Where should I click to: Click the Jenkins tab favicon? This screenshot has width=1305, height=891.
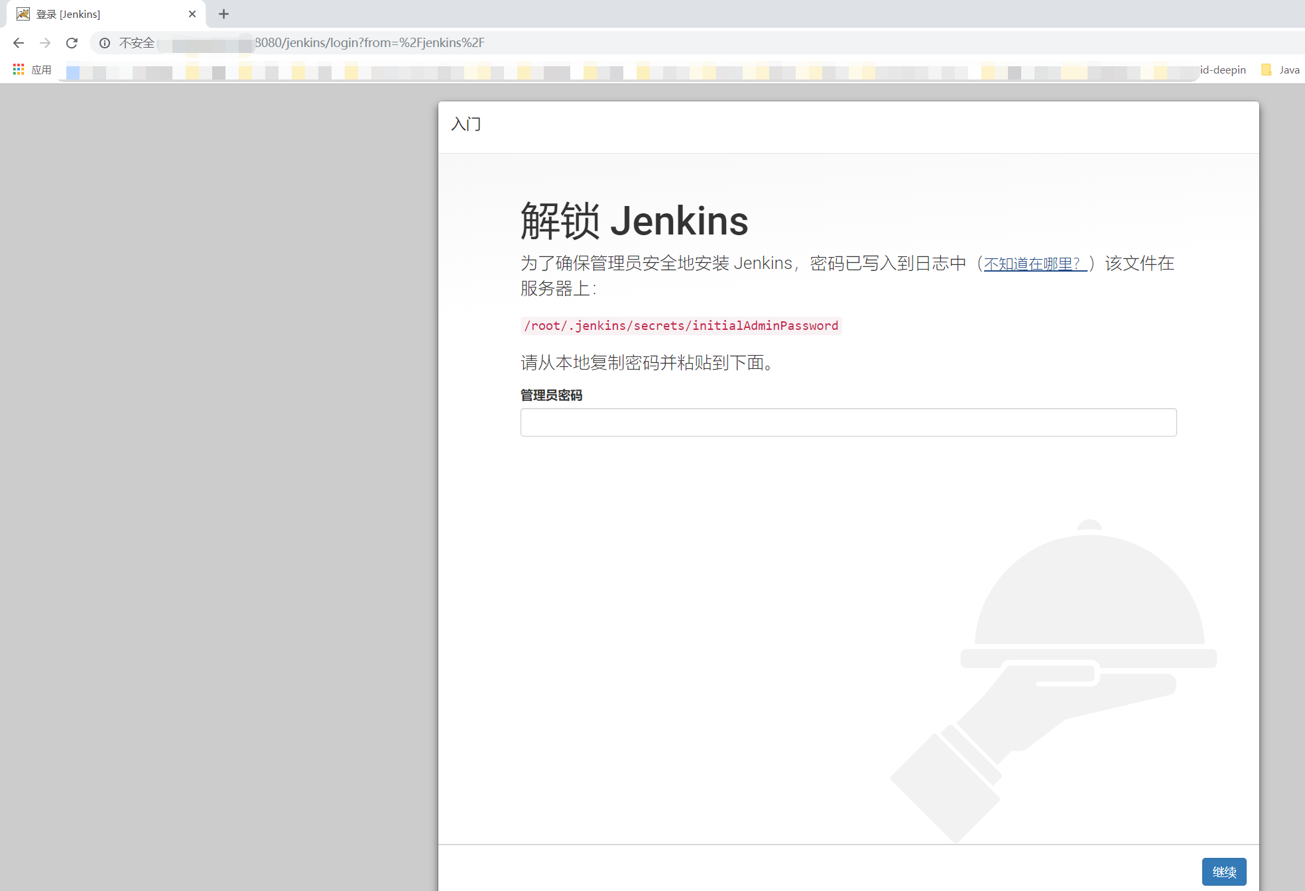[23, 14]
